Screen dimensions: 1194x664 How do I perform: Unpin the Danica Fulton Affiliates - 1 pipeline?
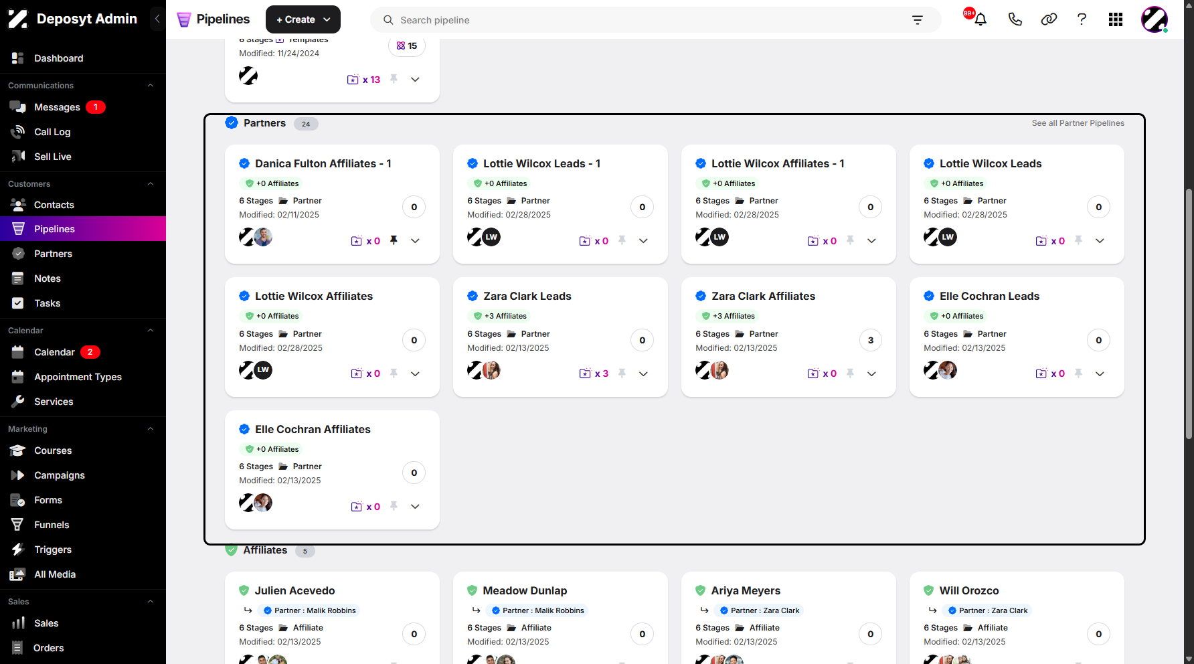point(394,240)
